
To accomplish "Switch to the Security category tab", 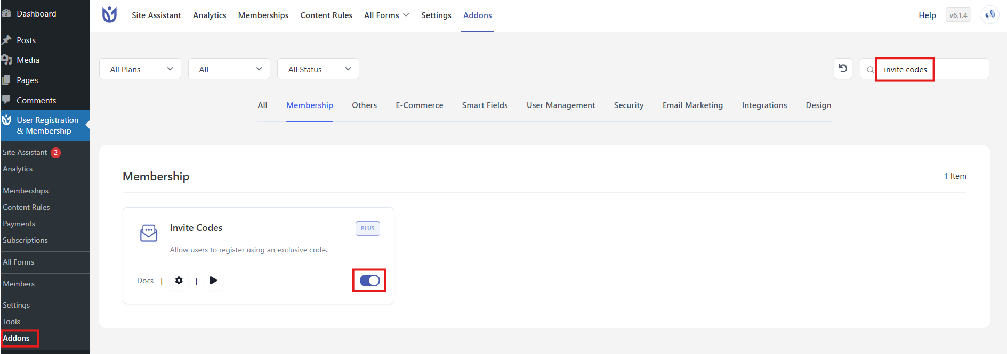I will (629, 105).
